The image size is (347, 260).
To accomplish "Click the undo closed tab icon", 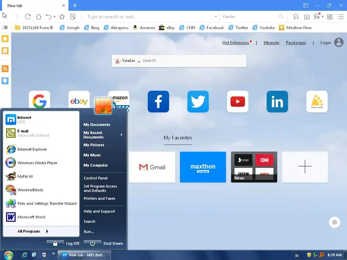I will point(48,17).
